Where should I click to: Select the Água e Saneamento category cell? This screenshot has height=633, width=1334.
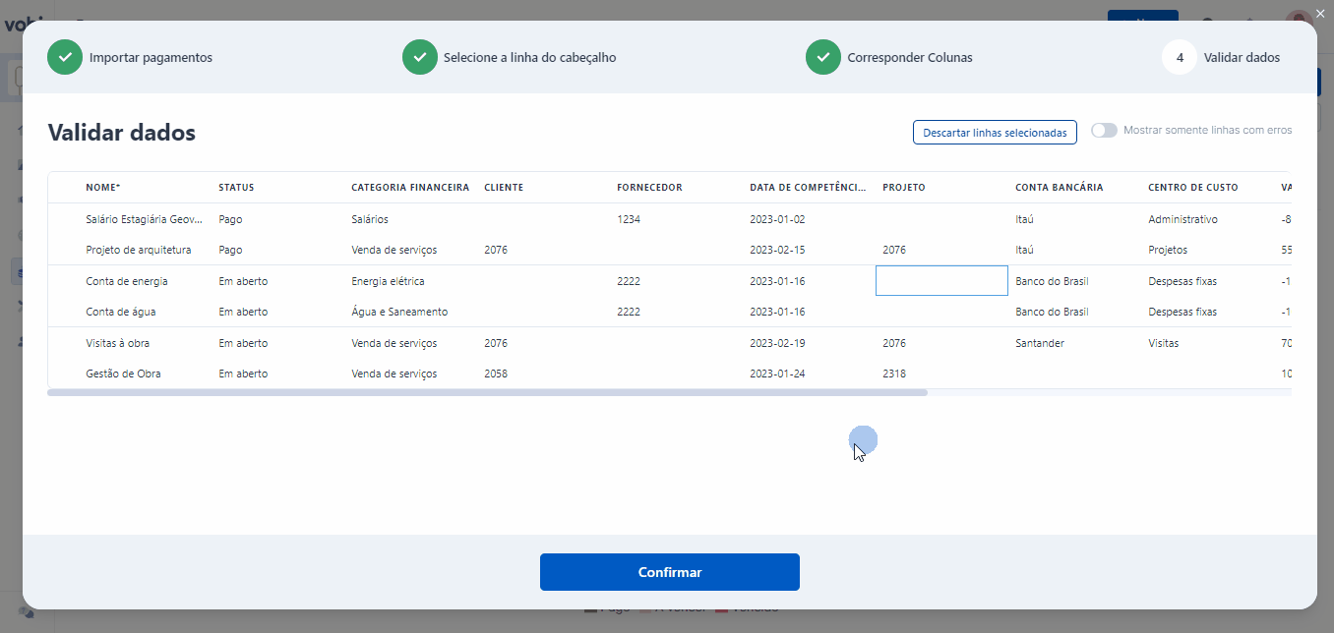(x=399, y=312)
